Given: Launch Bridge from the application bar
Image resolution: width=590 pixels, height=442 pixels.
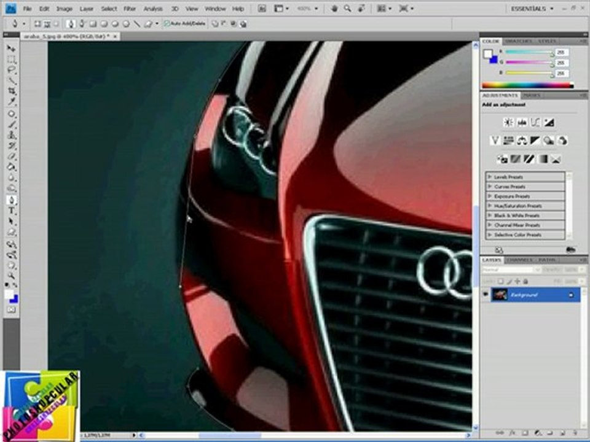Looking at the screenshot, I should coord(262,8).
